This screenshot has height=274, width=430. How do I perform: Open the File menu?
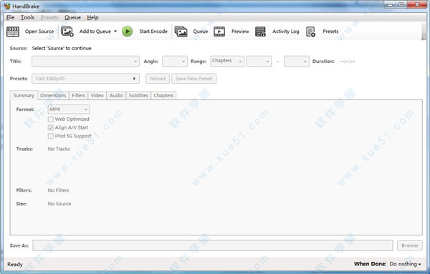[x=11, y=17]
